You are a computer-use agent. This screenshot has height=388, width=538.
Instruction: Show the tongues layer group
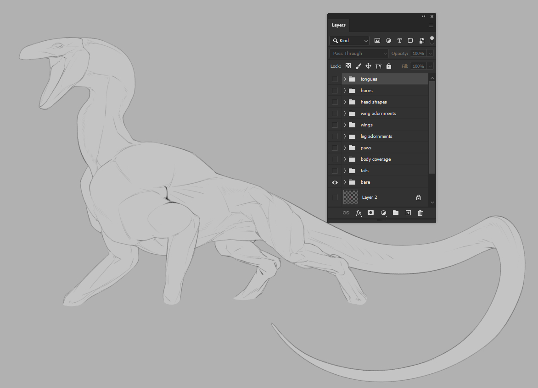click(335, 79)
